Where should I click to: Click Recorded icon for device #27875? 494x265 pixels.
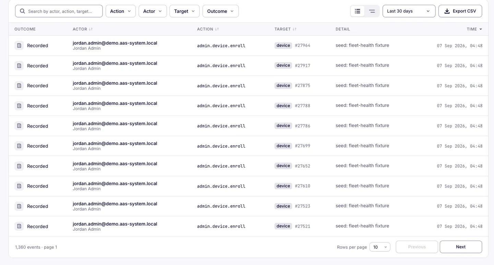(19, 85)
